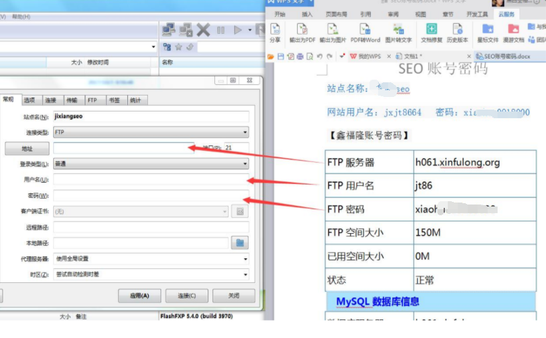Click the 名称 column header in remote pane
Image resolution: width=546 pixels, height=338 pixels.
[167, 62]
